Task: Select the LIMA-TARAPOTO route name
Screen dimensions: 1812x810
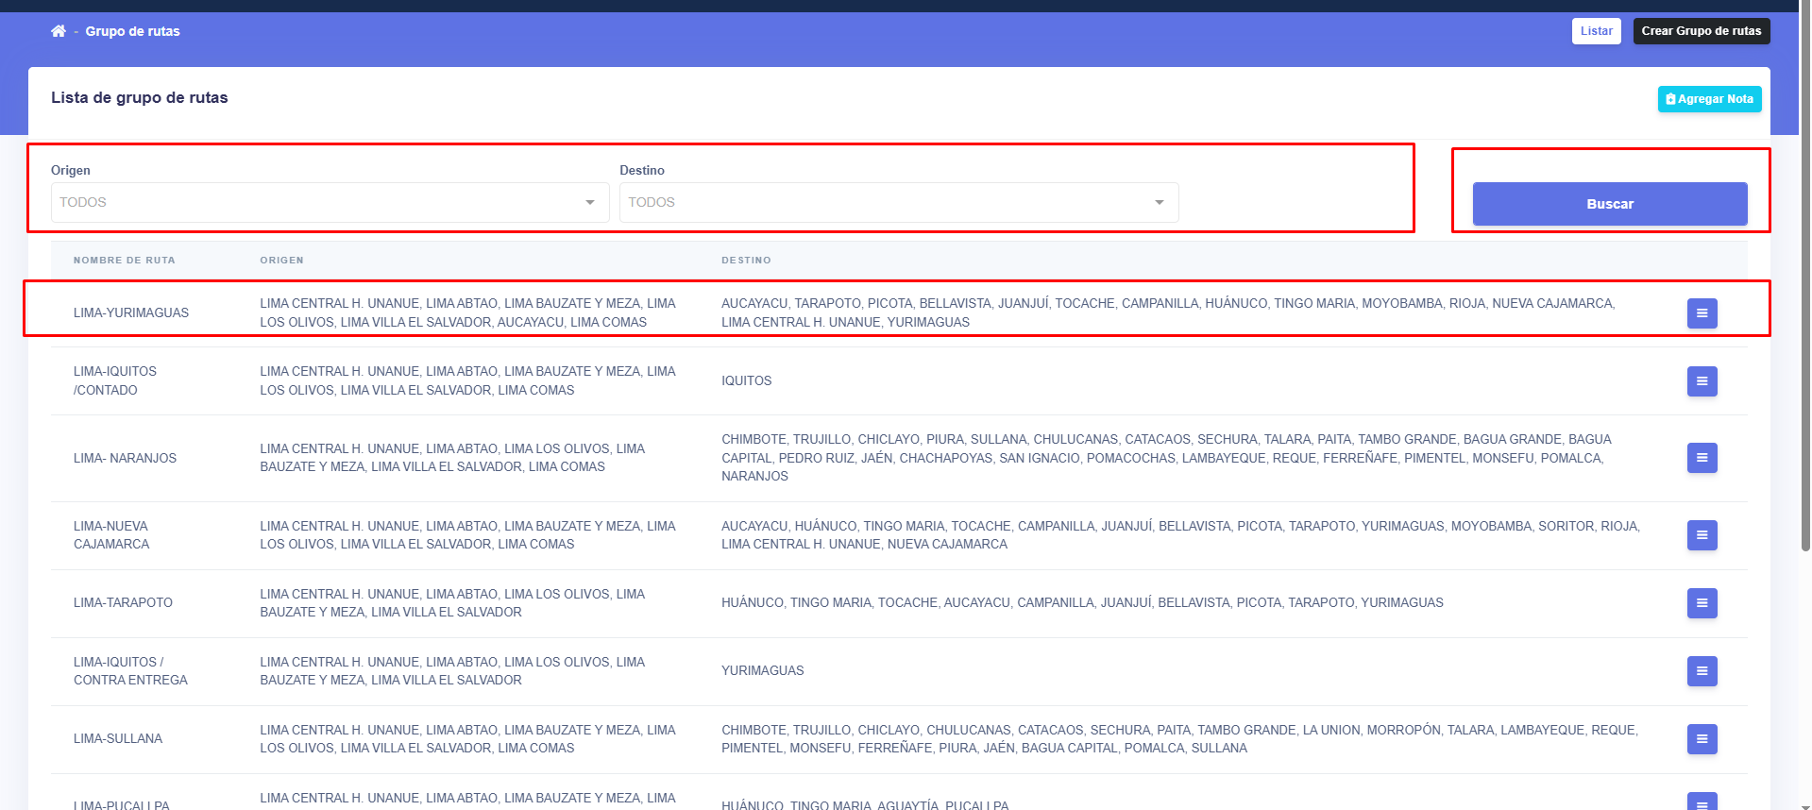Action: tap(123, 603)
